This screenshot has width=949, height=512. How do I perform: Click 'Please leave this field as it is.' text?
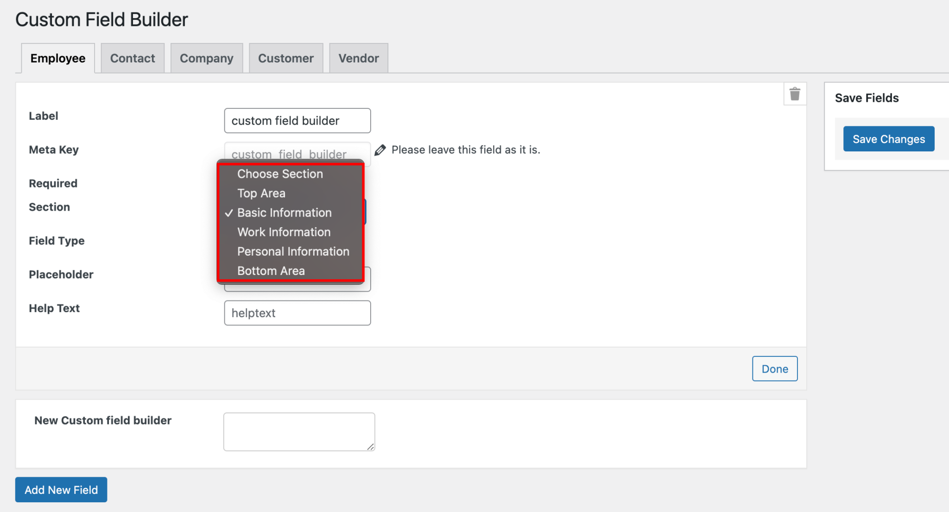(x=466, y=150)
